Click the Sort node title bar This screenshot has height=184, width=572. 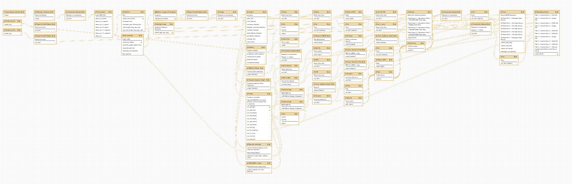point(381,72)
